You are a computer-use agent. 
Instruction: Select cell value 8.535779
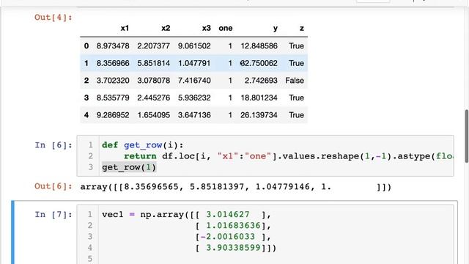click(113, 98)
